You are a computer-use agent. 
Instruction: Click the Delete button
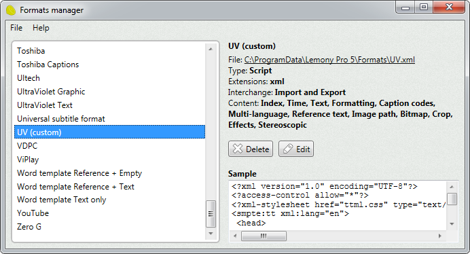coord(251,149)
